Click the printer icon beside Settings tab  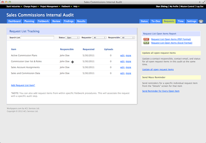(x=201, y=21)
